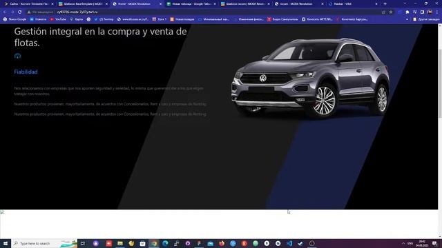The image size is (442, 248).
Task: Open the 'Новости' bookmark
Action: (x=38, y=19)
